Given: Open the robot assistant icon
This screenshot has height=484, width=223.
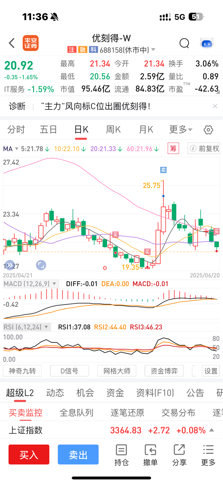Looking at the screenshot, I should 207,43.
